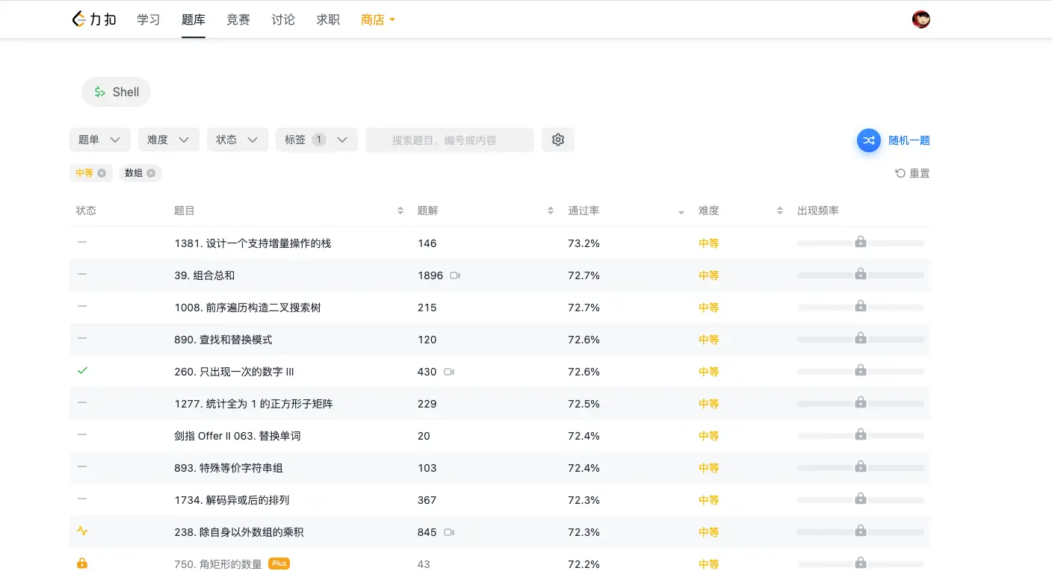Image resolution: width=1052 pixels, height=571 pixels.
Task: Remove the 数组 tag filter
Action: pos(151,173)
